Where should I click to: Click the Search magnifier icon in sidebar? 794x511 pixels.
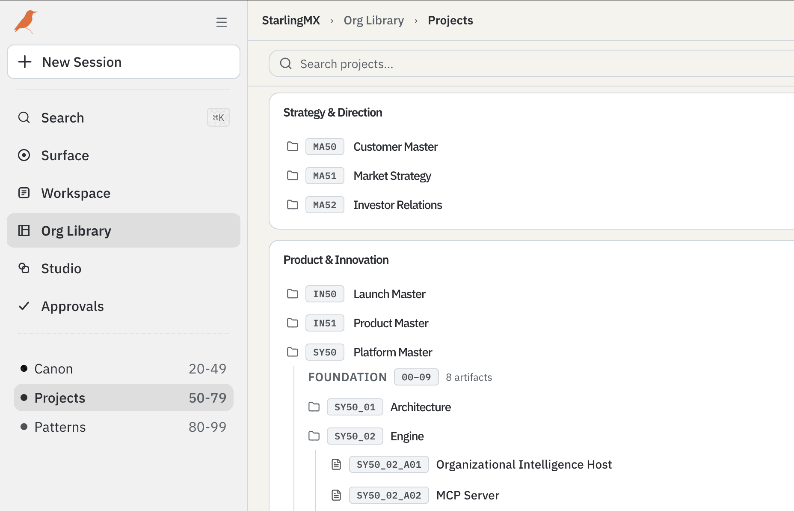click(24, 117)
